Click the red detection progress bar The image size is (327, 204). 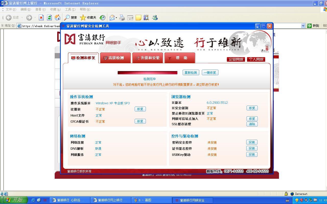tap(147, 73)
